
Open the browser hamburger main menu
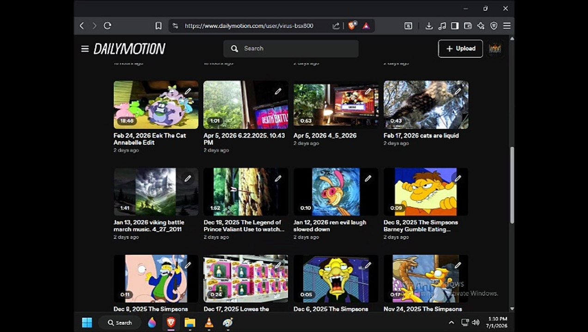coord(507,26)
